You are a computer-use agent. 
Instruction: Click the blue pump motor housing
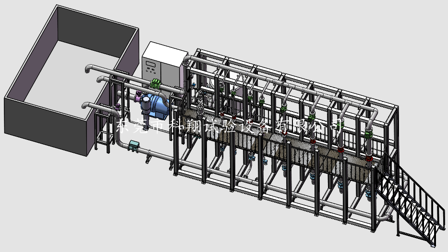(x=157, y=106)
